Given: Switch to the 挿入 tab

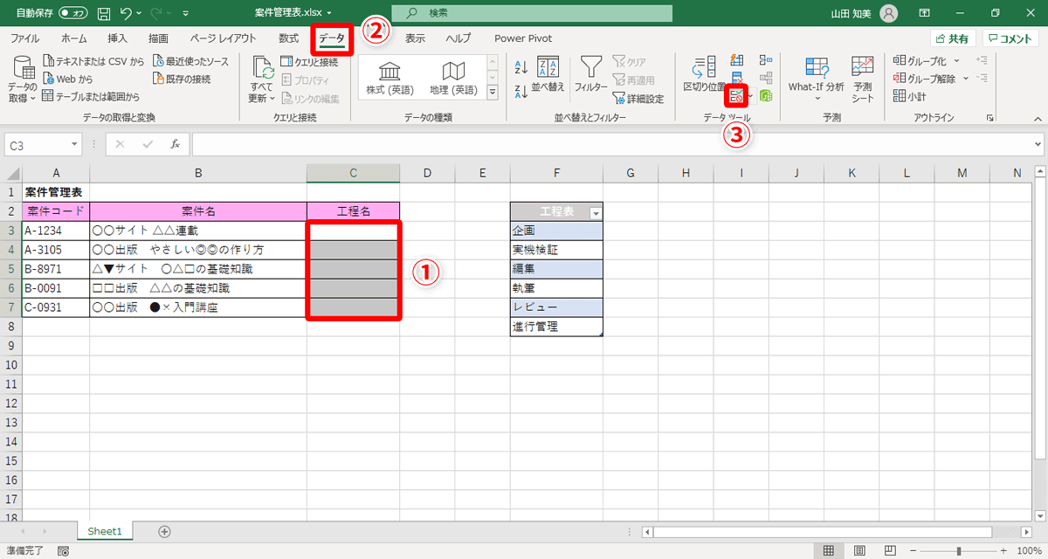Looking at the screenshot, I should point(117,38).
